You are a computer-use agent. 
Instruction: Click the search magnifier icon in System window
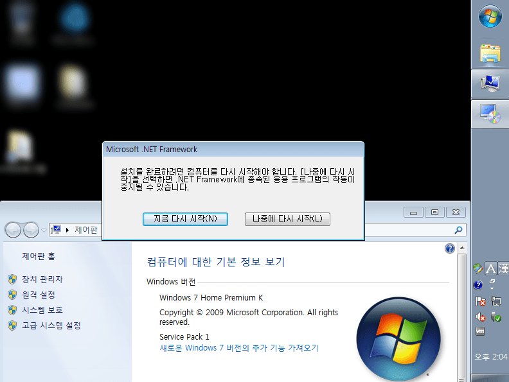point(458,230)
